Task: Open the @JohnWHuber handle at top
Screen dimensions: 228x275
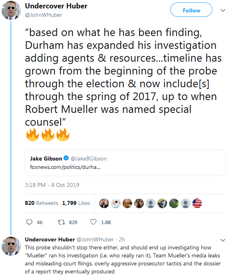Action: tap(44, 15)
